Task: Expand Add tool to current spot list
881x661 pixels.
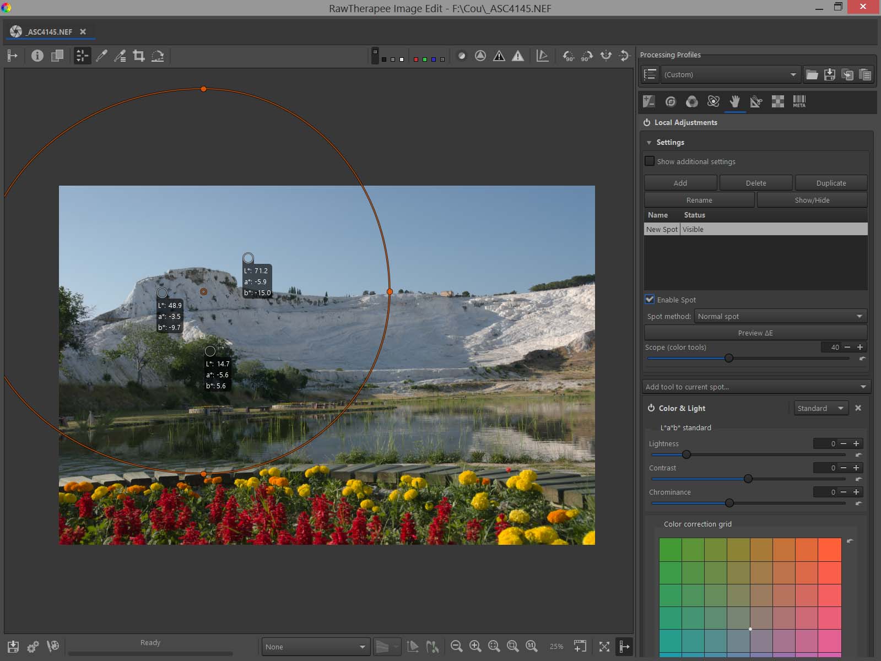Action: pos(756,387)
